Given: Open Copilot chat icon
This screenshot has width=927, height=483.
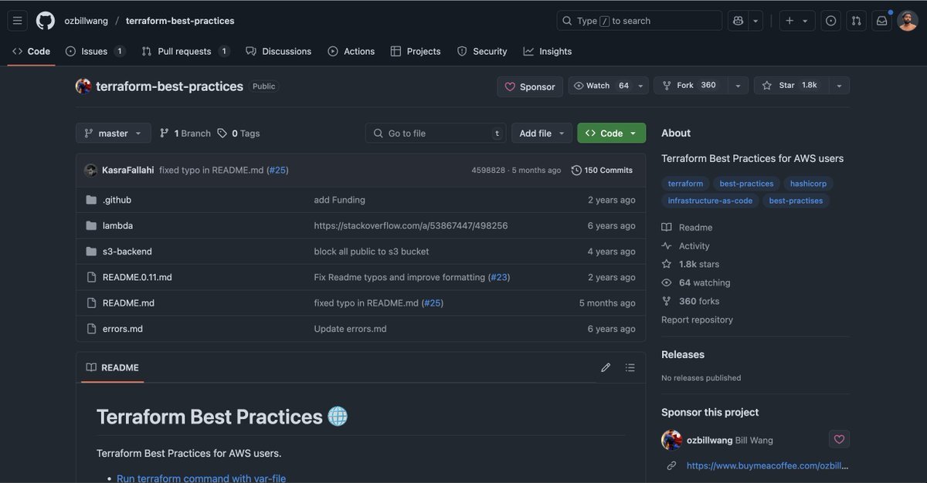Looking at the screenshot, I should point(739,21).
